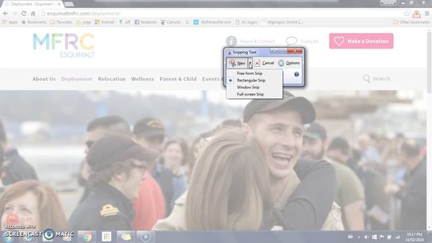Open the Algonquin Online bookmark
The width and height of the screenshot is (432, 243).
coord(282,22)
